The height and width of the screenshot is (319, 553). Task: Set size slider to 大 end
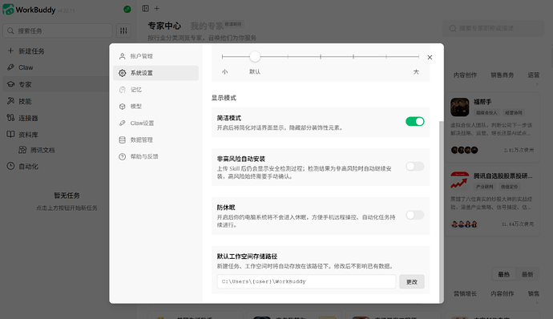click(x=418, y=56)
